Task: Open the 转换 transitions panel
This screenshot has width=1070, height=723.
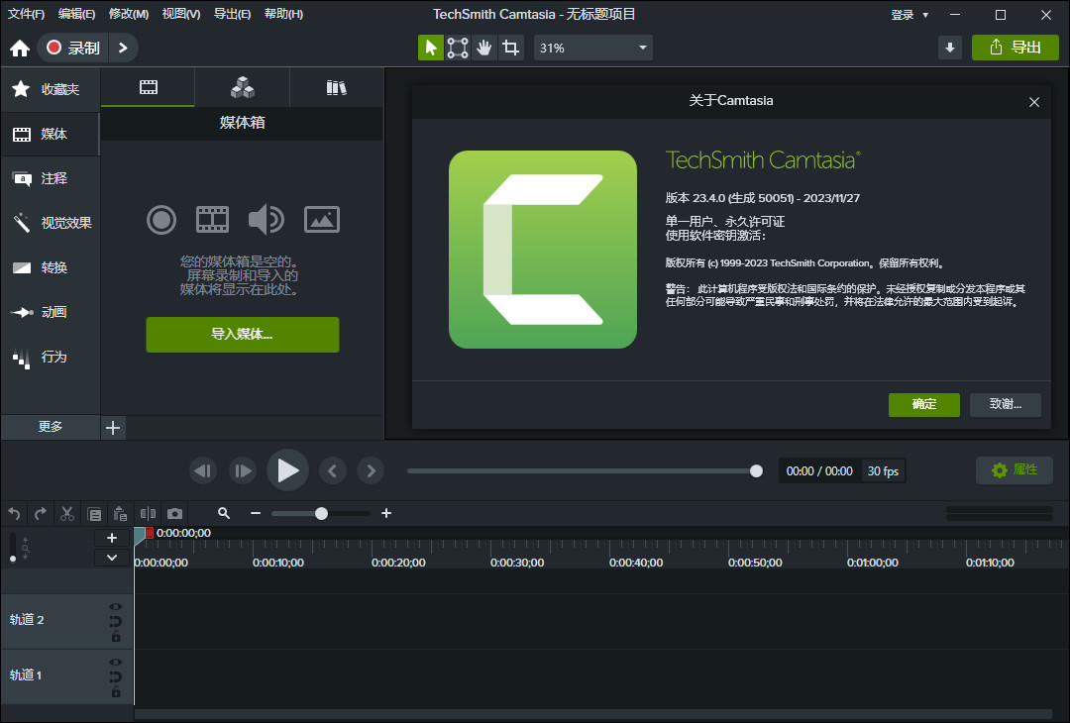Action: pos(50,267)
